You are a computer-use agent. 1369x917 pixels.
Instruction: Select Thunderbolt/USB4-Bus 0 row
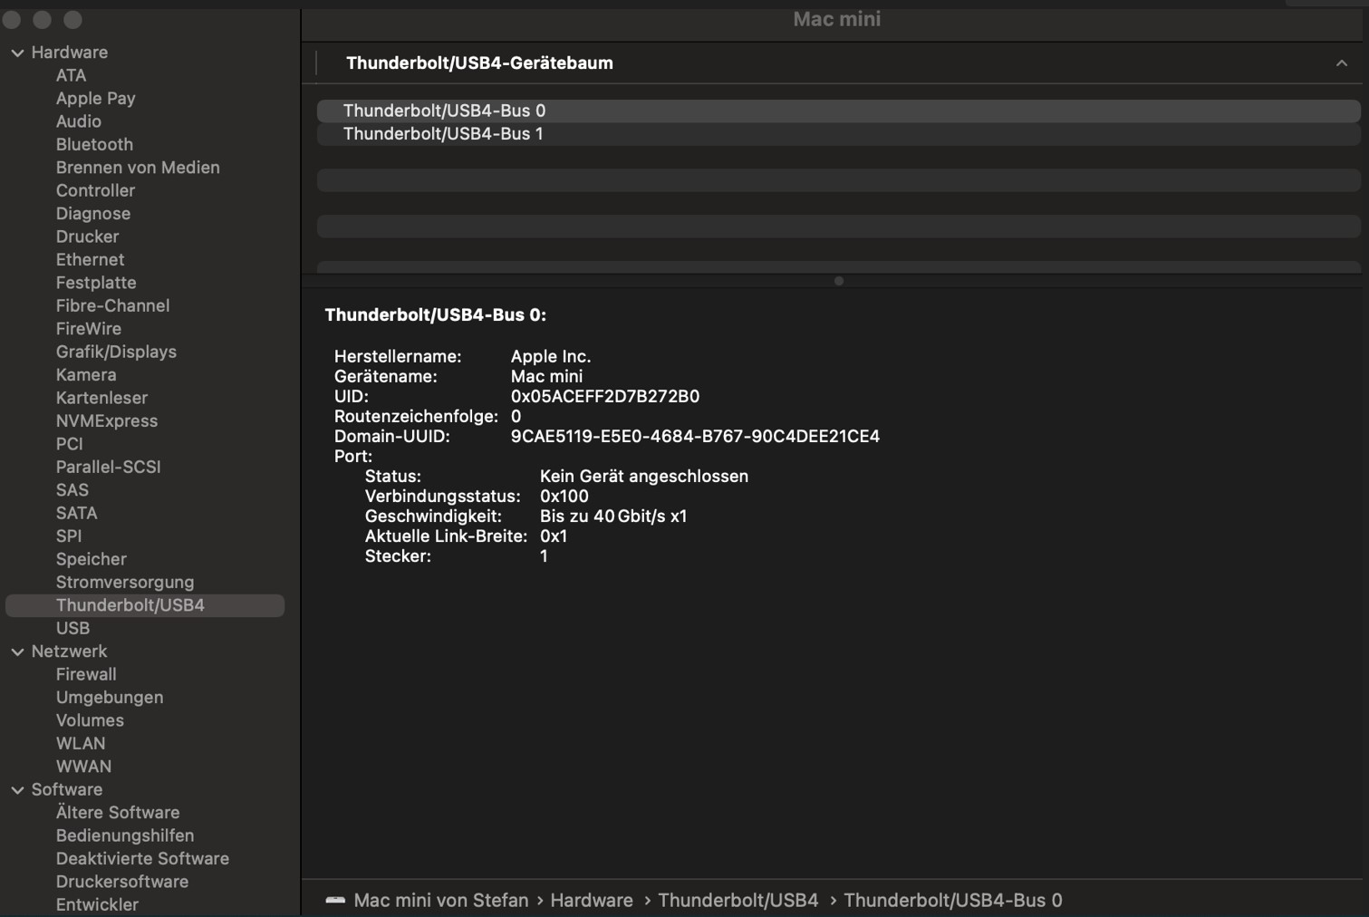click(x=838, y=111)
